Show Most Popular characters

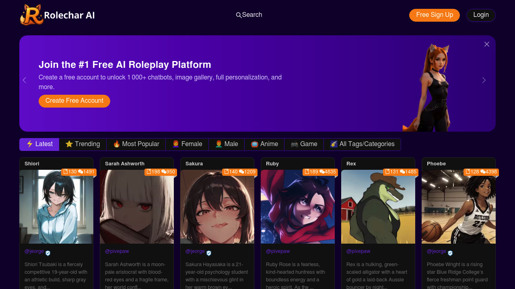pyautogui.click(x=136, y=144)
